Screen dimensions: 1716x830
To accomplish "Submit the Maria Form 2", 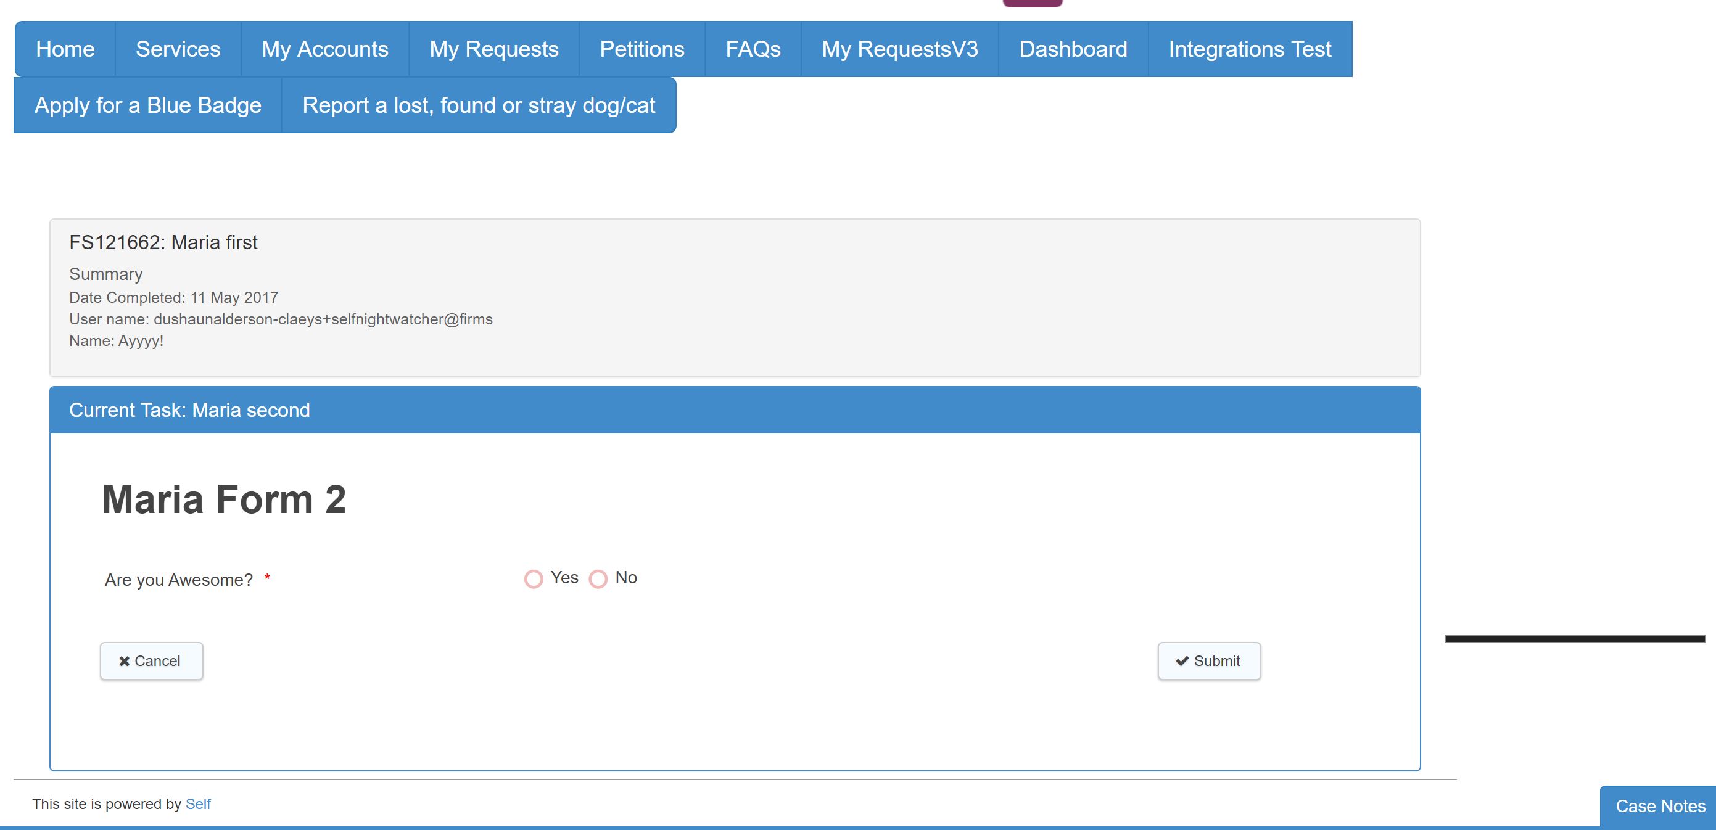I will (1209, 661).
